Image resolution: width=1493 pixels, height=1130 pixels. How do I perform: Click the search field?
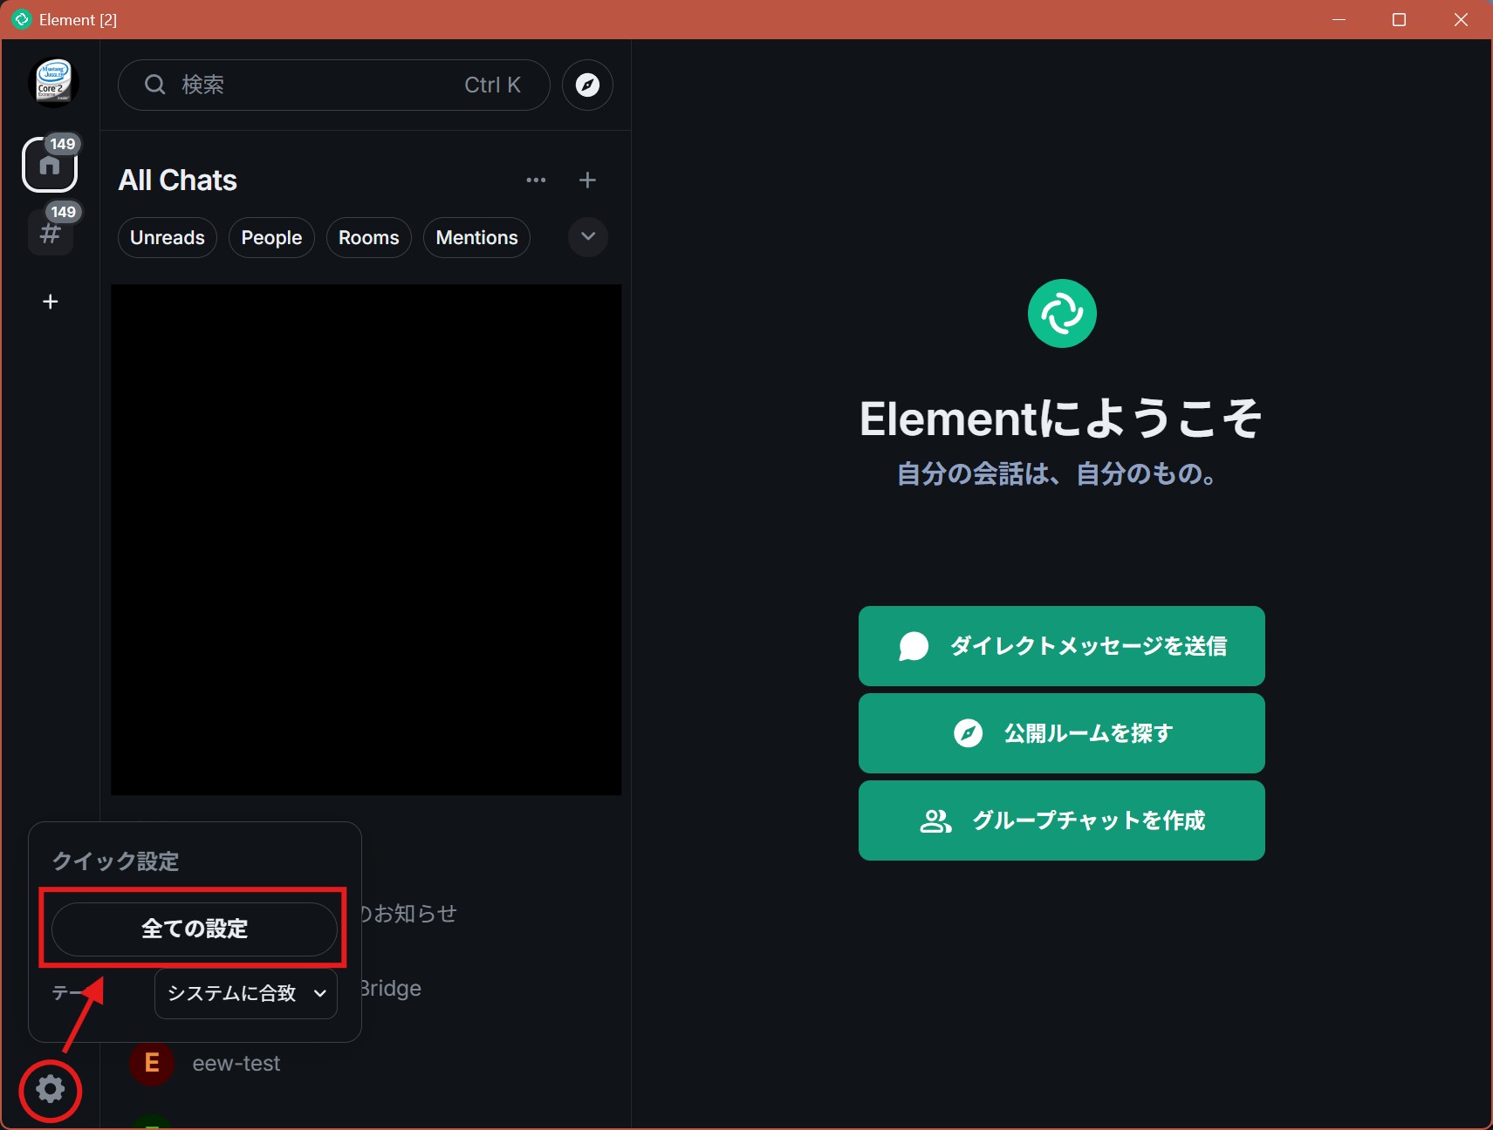tap(334, 85)
